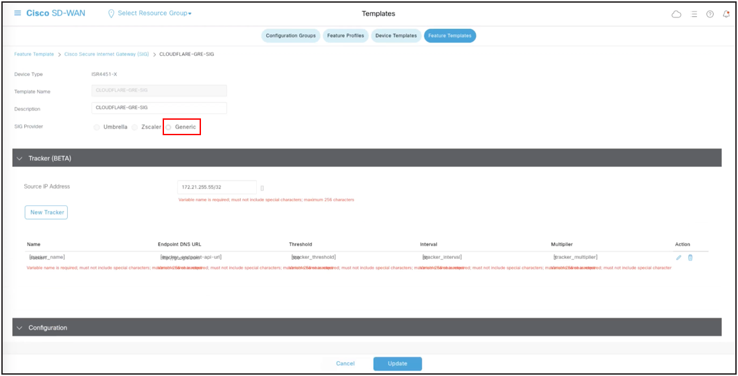Open the help question mark icon

[x=710, y=14]
